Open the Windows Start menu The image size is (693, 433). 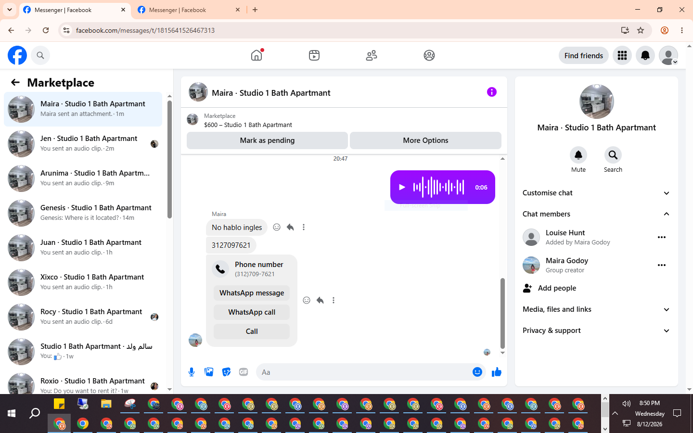point(12,413)
